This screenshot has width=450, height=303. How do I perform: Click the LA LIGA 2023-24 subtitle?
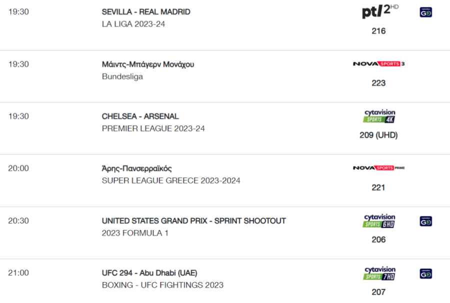pyautogui.click(x=133, y=24)
